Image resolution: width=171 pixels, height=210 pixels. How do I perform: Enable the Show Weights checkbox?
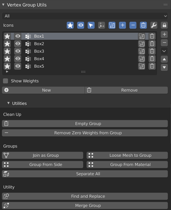5,81
